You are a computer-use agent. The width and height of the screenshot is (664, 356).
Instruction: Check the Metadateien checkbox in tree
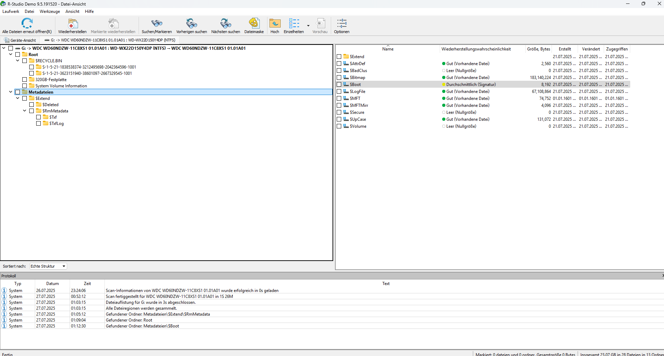point(17,92)
